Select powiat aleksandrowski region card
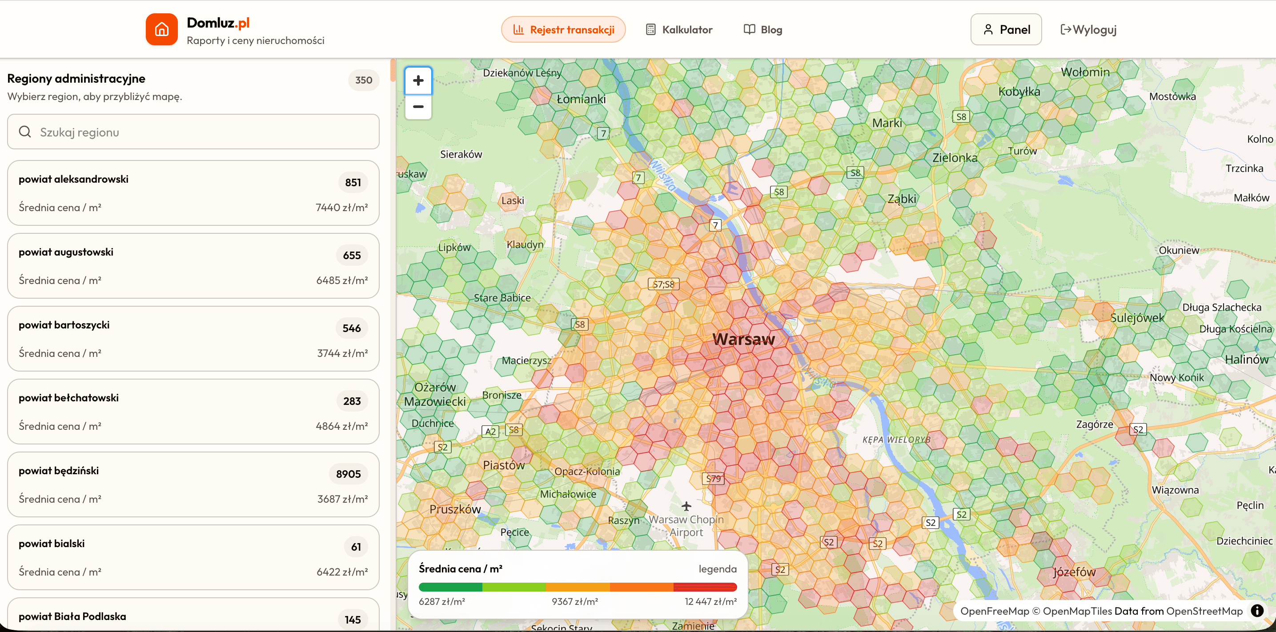 click(x=193, y=193)
